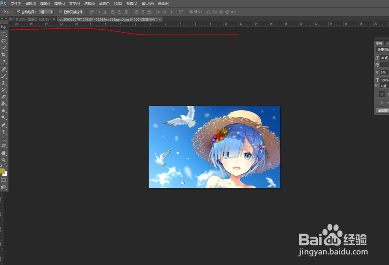Click Align bottom edges icon
The image size is (389, 265).
(x=105, y=12)
